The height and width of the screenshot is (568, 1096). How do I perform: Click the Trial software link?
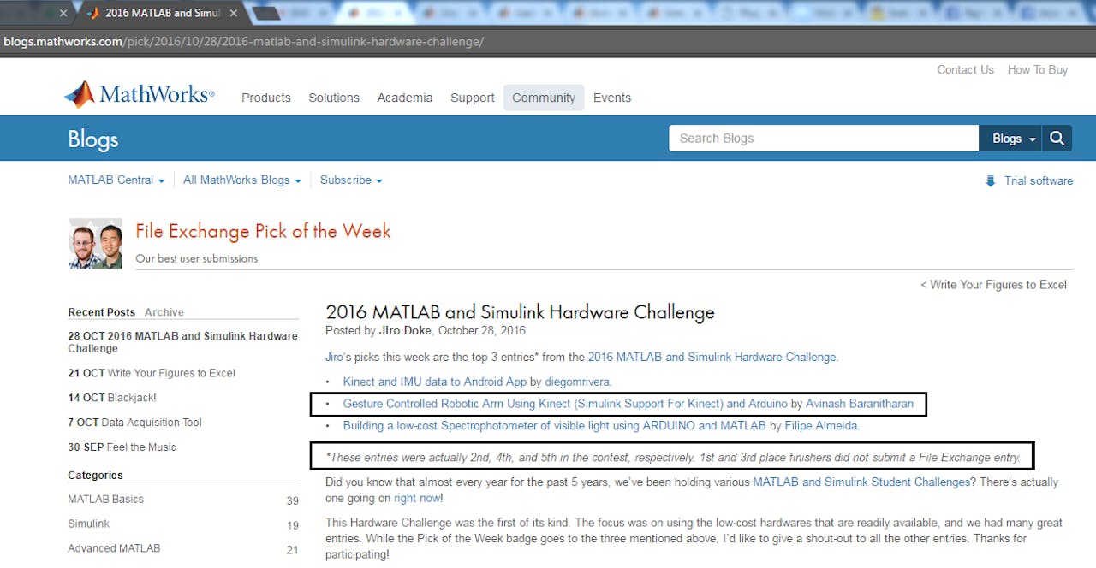pyautogui.click(x=1039, y=180)
